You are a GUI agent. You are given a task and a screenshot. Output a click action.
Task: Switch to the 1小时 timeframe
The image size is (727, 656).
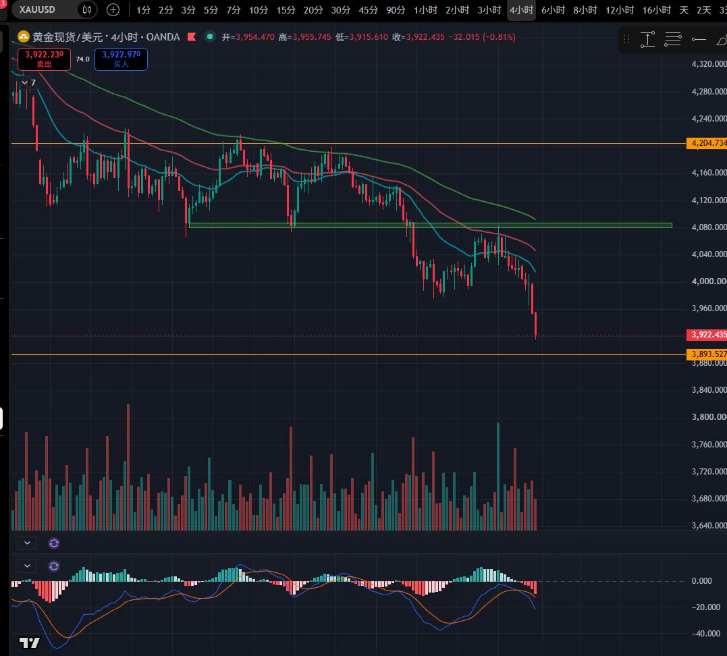[425, 10]
